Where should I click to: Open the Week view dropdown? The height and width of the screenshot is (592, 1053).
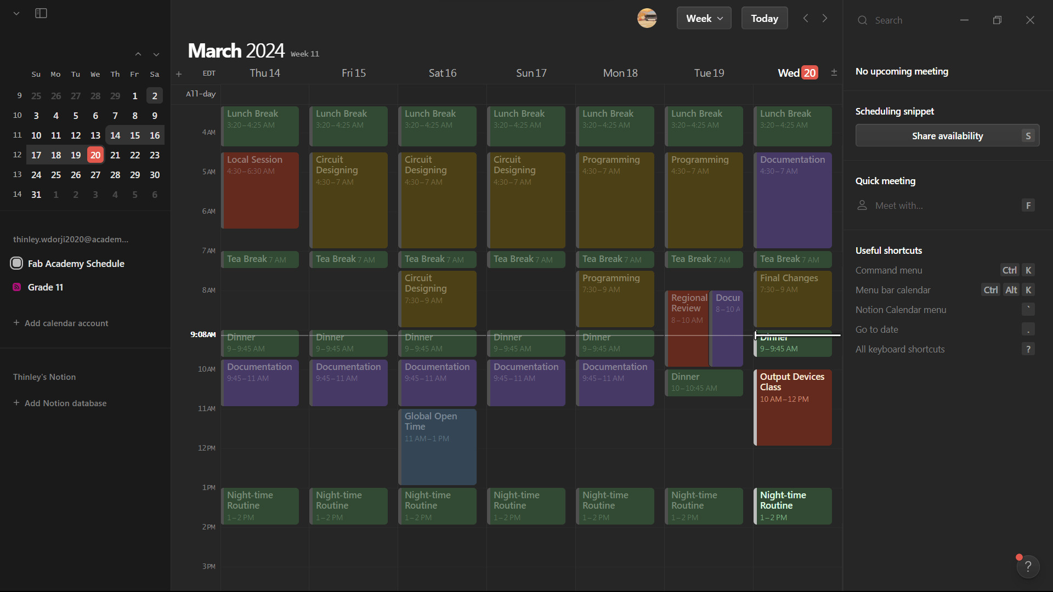704,18
